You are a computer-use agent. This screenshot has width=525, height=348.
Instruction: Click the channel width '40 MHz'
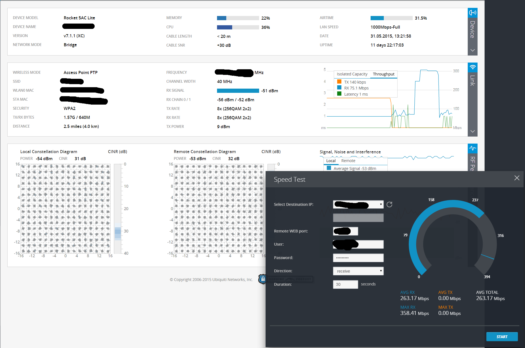click(x=225, y=81)
